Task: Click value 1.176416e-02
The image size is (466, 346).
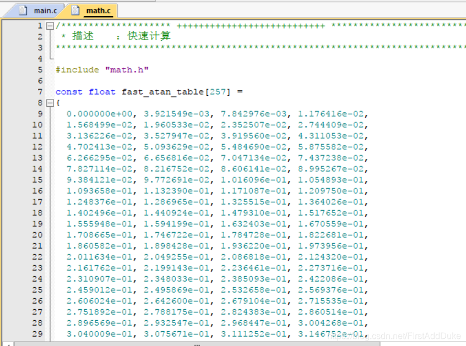Action: (331, 114)
